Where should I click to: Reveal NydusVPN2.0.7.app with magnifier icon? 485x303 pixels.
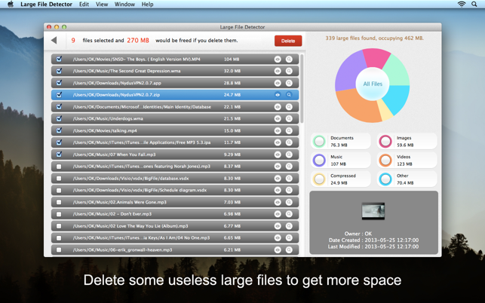289,83
